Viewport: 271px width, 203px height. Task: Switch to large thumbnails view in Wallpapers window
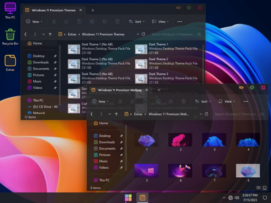[265, 188]
